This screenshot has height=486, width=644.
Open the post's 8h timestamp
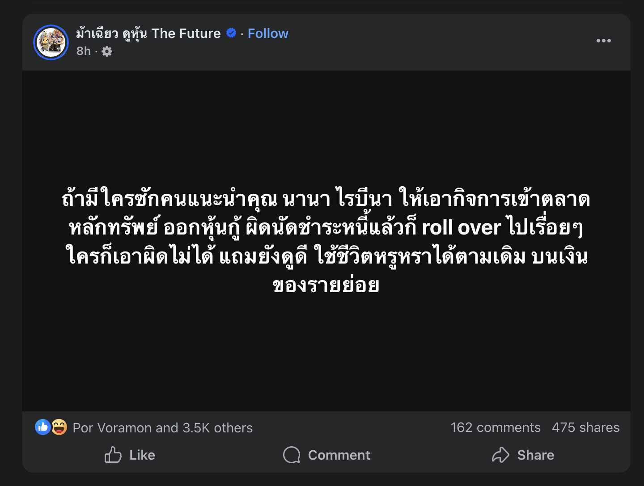point(83,51)
